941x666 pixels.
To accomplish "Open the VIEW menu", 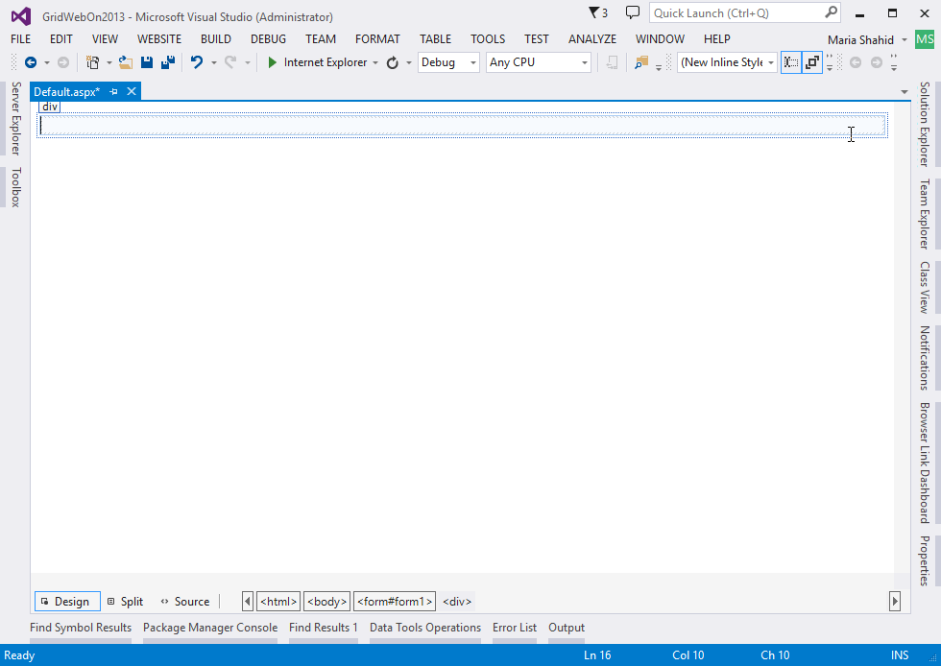I will point(105,39).
